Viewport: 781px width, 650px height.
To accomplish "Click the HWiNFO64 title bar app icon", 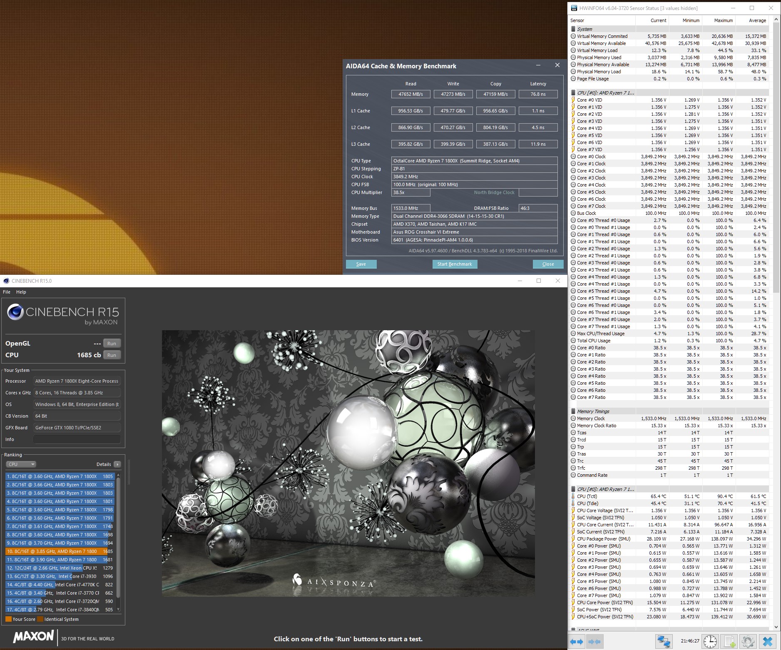I will tap(574, 8).
